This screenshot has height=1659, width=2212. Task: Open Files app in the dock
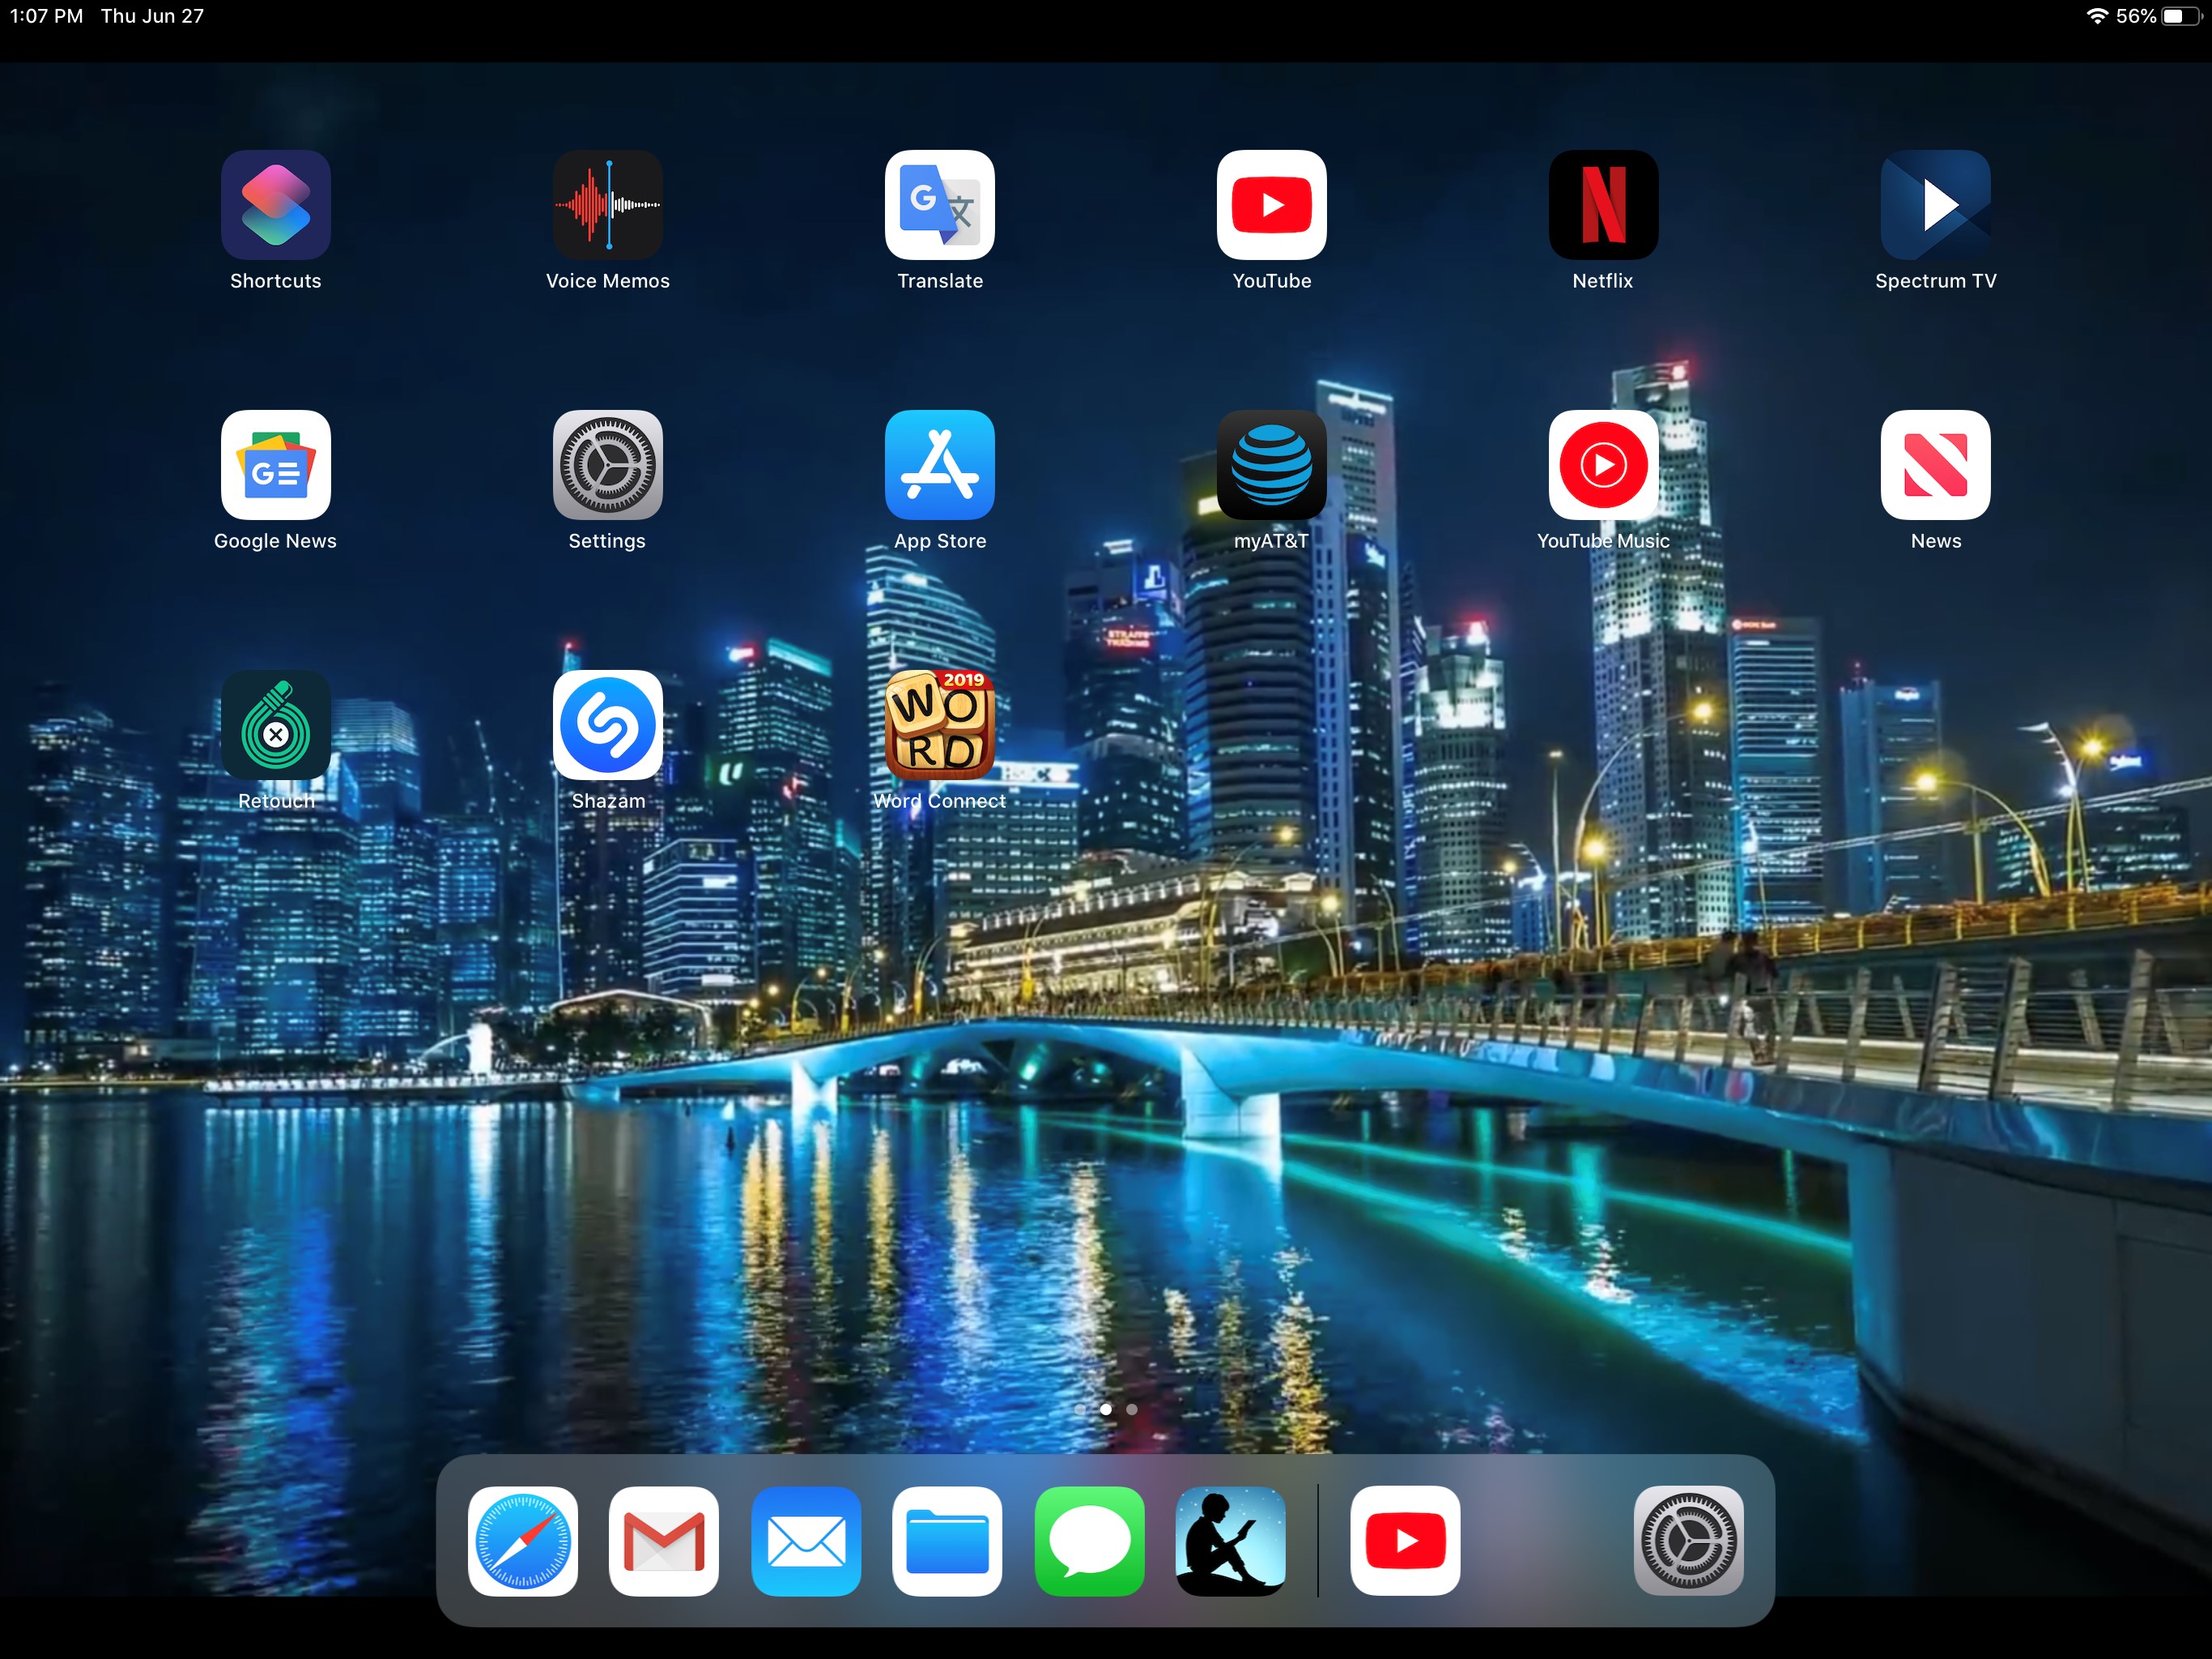pyautogui.click(x=947, y=1541)
